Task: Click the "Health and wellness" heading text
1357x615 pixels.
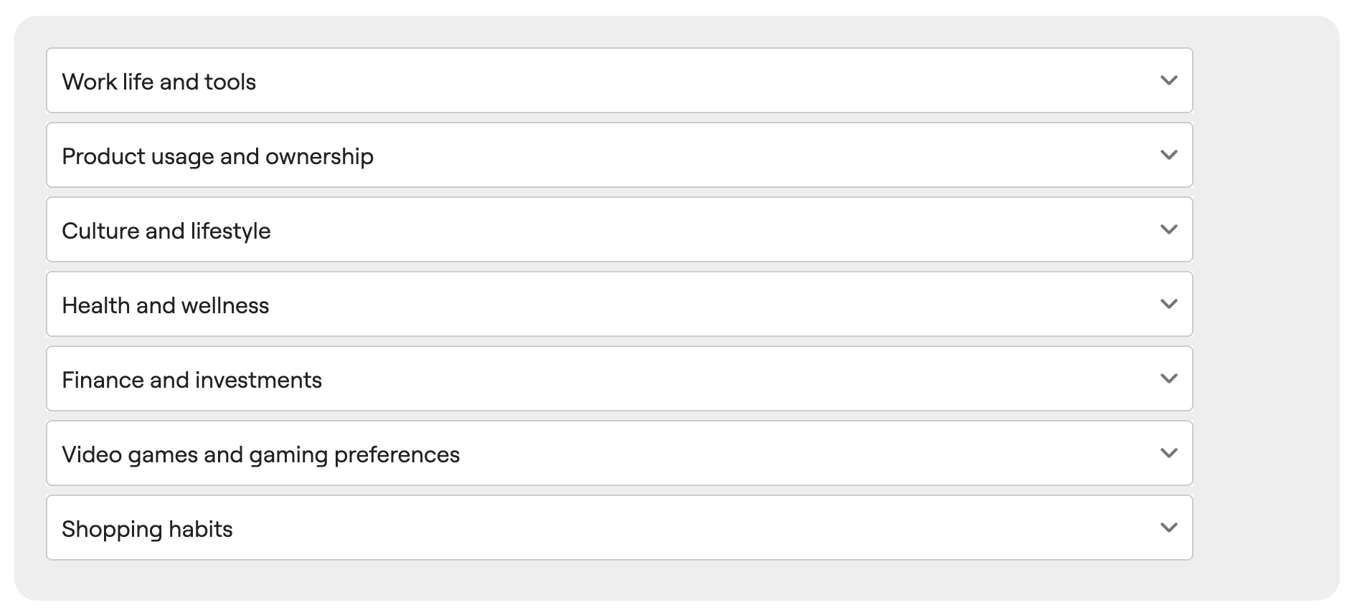Action: click(x=165, y=305)
